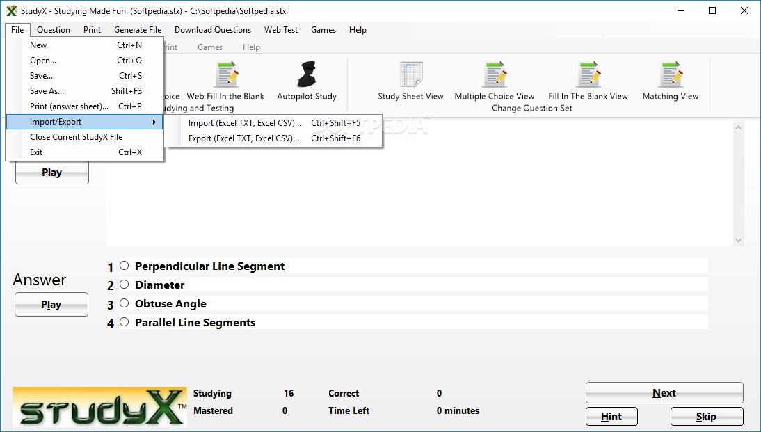Open the Help menu
761x432 pixels.
pyautogui.click(x=358, y=30)
